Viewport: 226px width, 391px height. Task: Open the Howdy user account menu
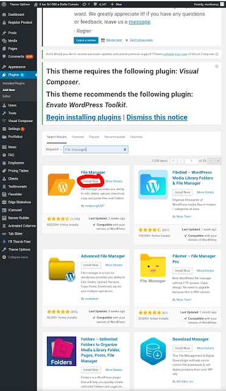point(208,4)
